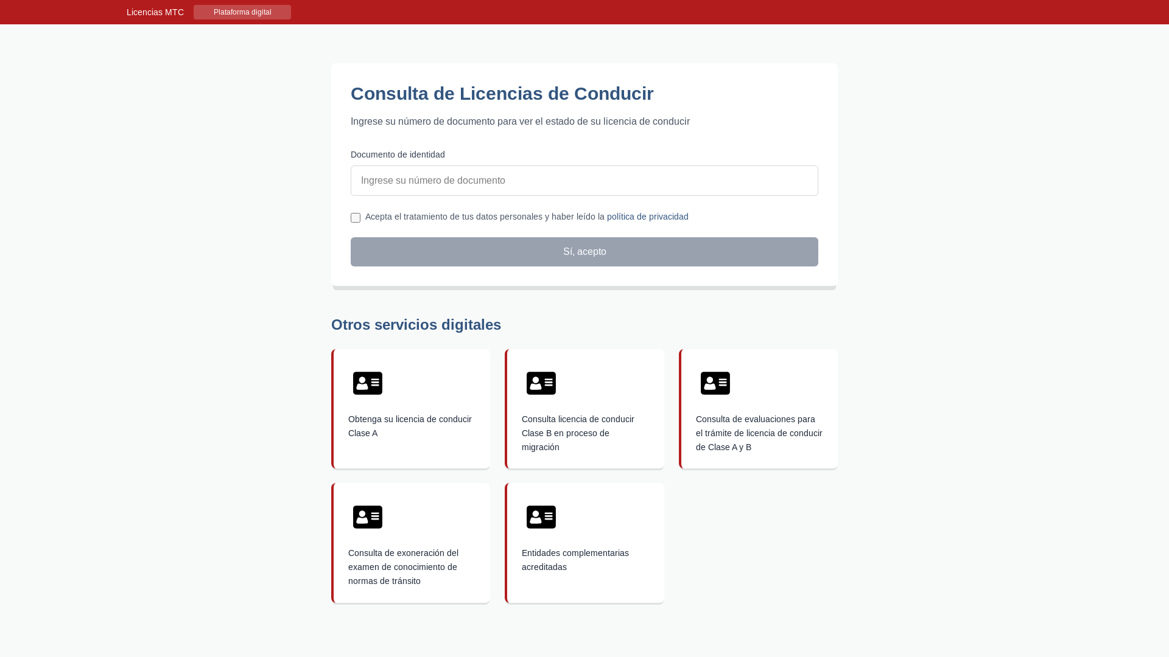The height and width of the screenshot is (657, 1169).
Task: Click the ID card icon above Obtenga su licencia Clase A
Action: [367, 383]
